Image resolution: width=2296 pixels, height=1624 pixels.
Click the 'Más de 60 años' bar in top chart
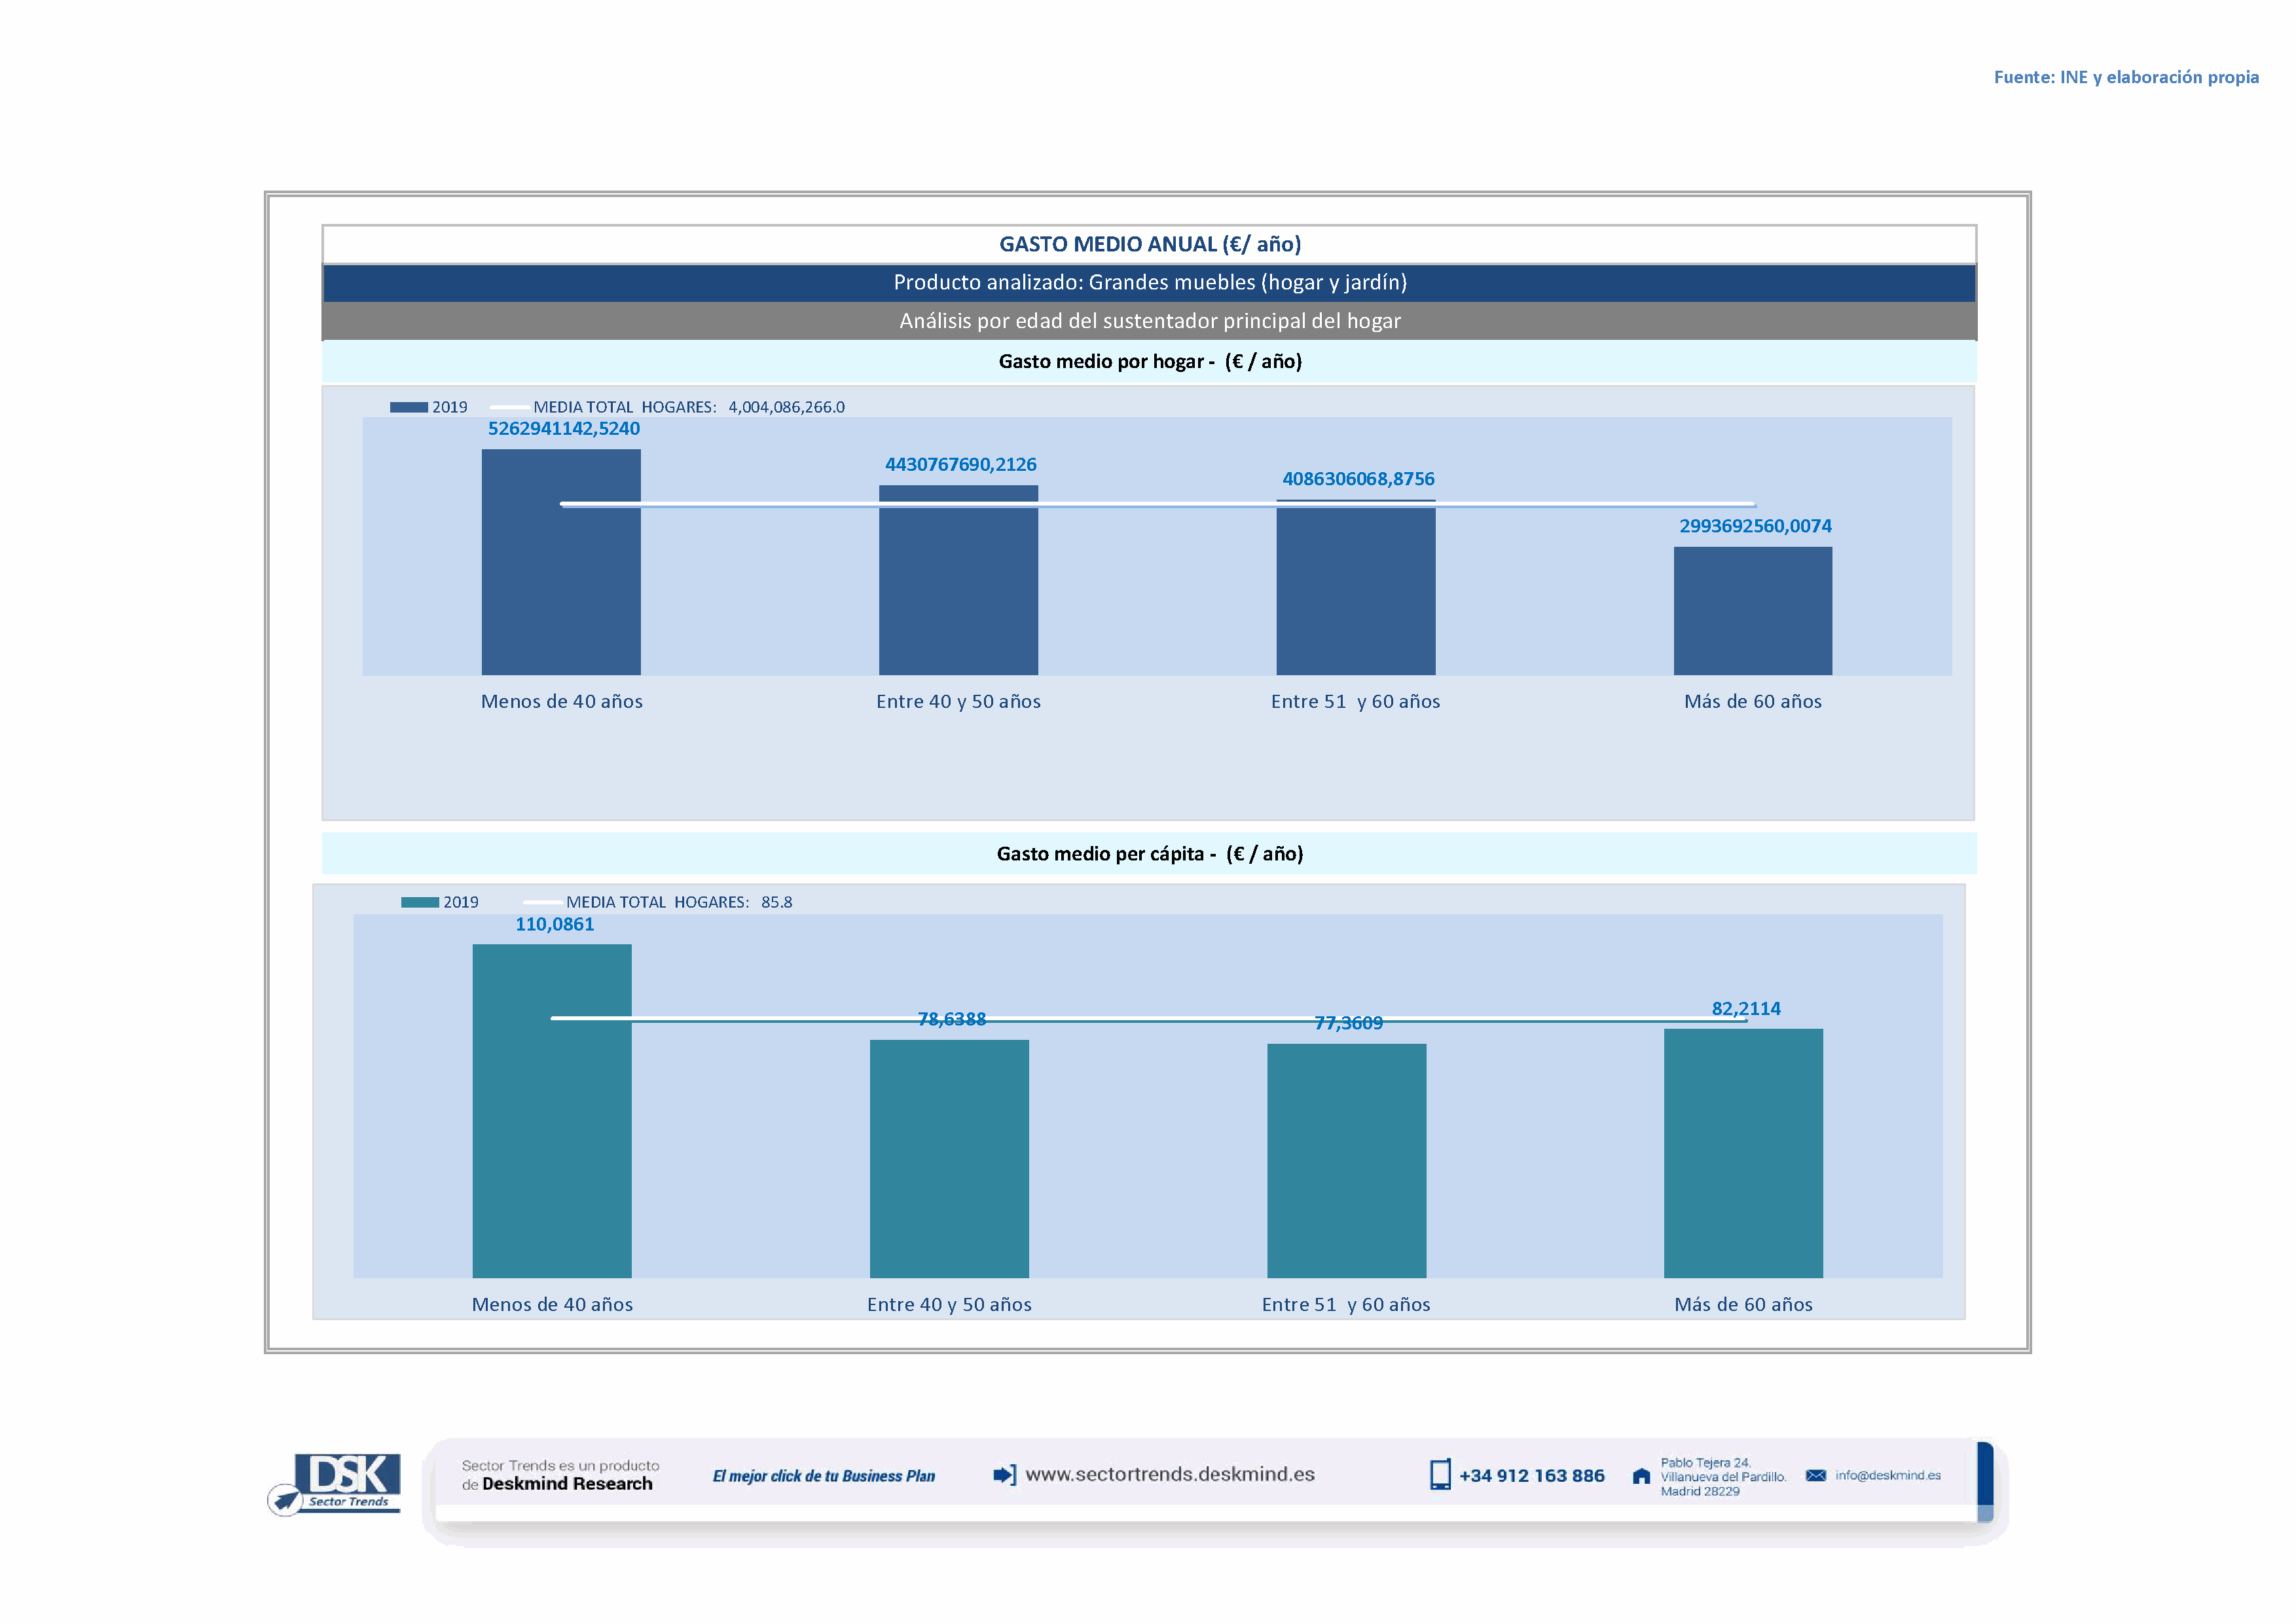click(1752, 610)
